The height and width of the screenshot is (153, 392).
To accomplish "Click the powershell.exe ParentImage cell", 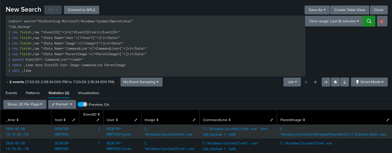I will 334,132.
